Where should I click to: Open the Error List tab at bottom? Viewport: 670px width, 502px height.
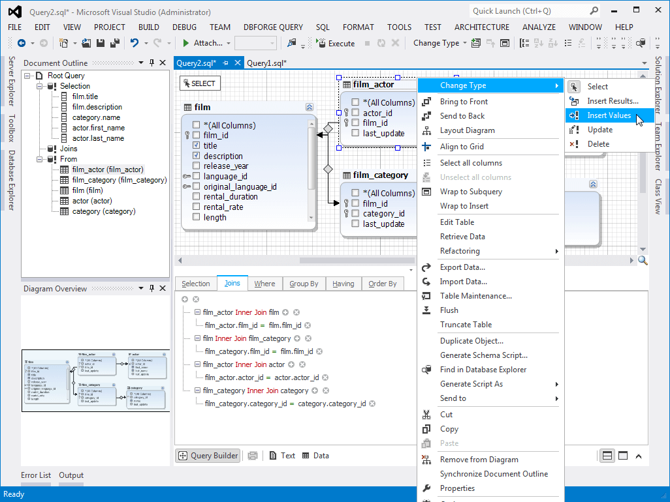[36, 475]
